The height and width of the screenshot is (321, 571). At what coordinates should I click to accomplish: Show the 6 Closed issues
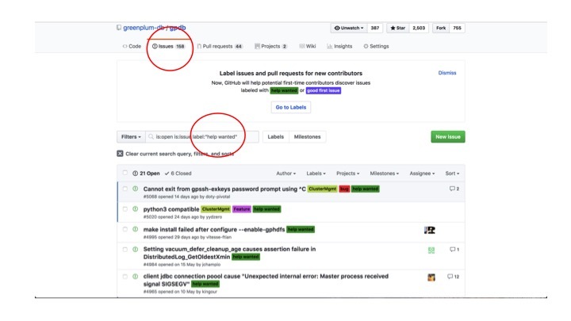tap(178, 174)
